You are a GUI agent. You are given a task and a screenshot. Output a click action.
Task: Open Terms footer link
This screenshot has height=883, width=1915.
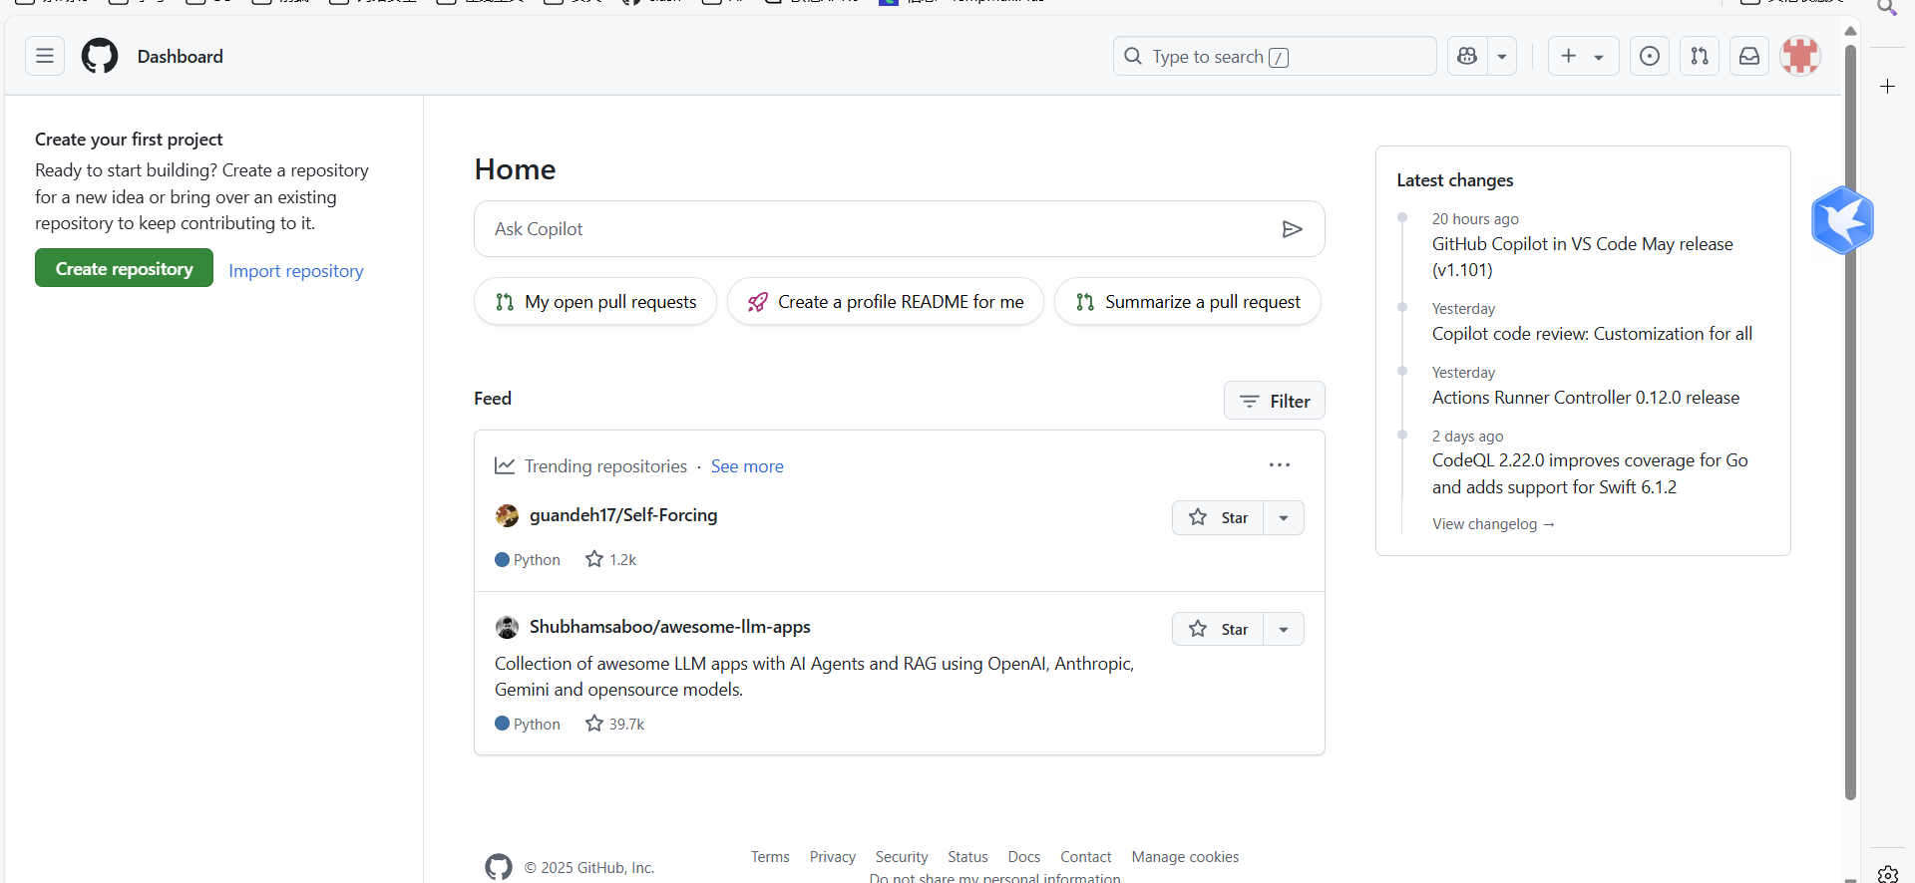coord(770,857)
